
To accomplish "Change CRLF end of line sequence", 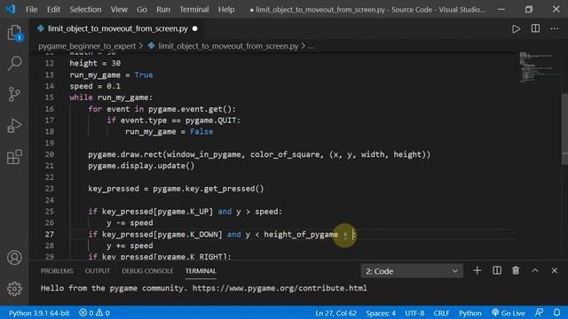I will point(441,313).
